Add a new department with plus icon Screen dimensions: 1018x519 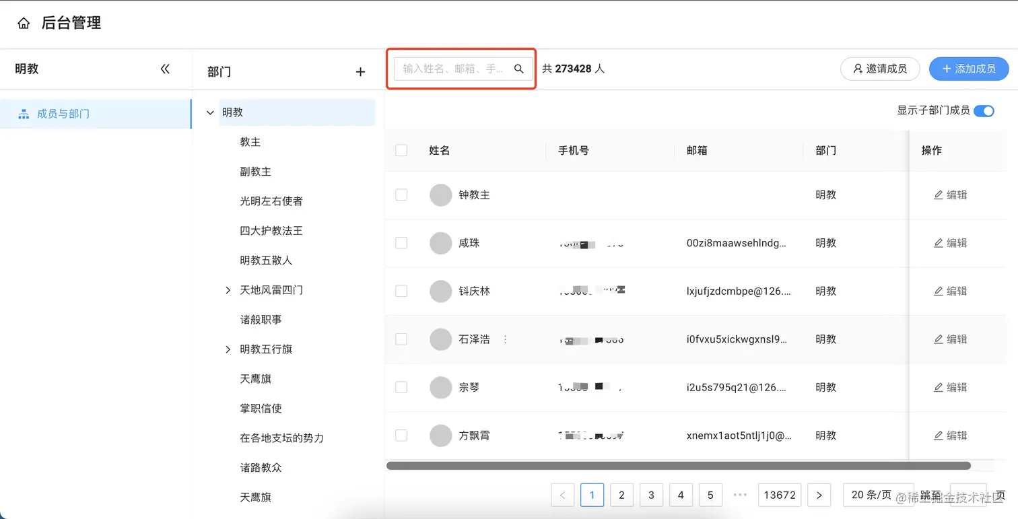pyautogui.click(x=360, y=72)
